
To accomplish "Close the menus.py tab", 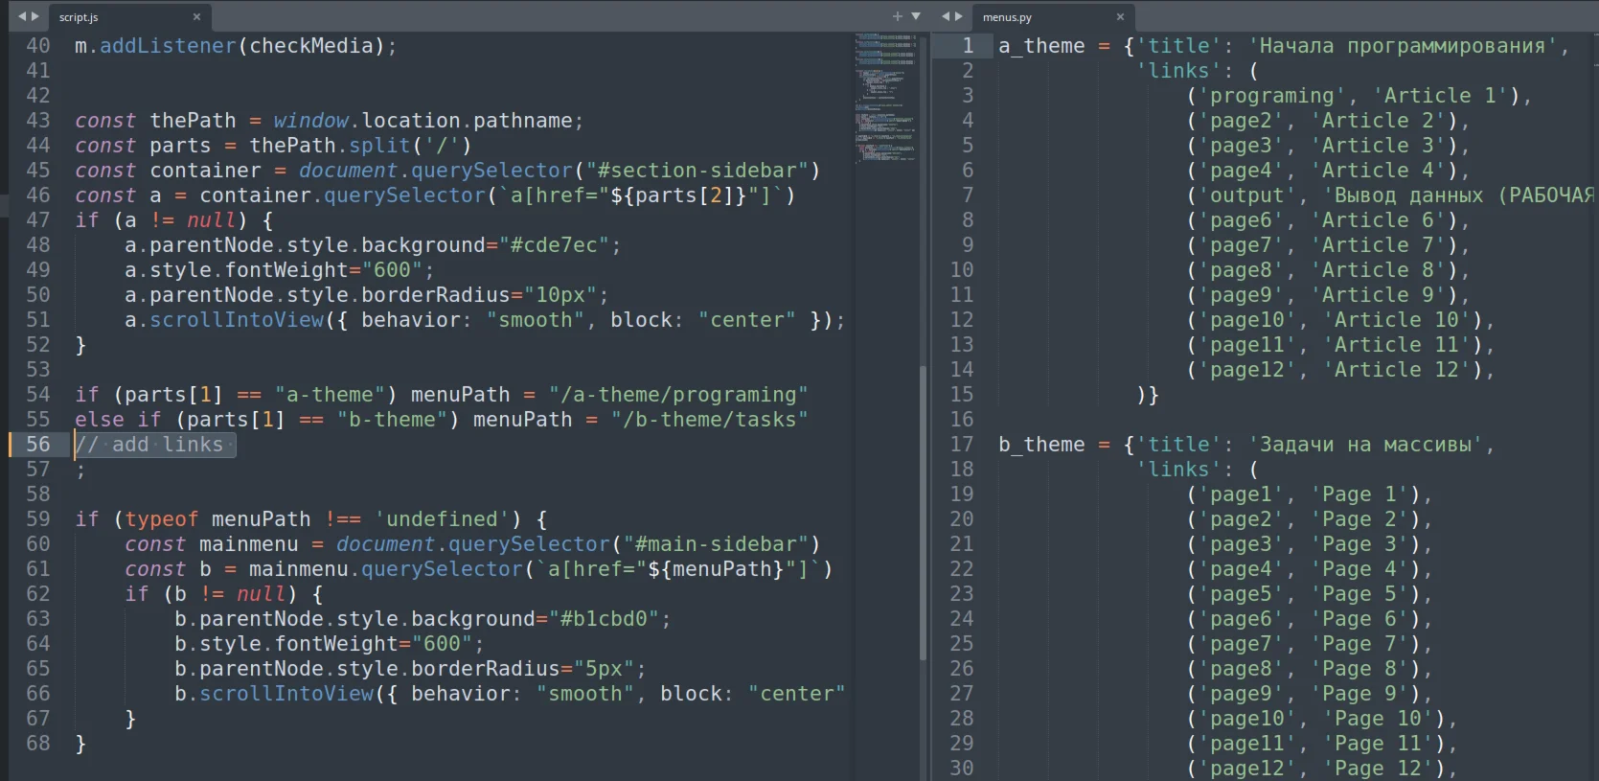I will tap(1120, 17).
